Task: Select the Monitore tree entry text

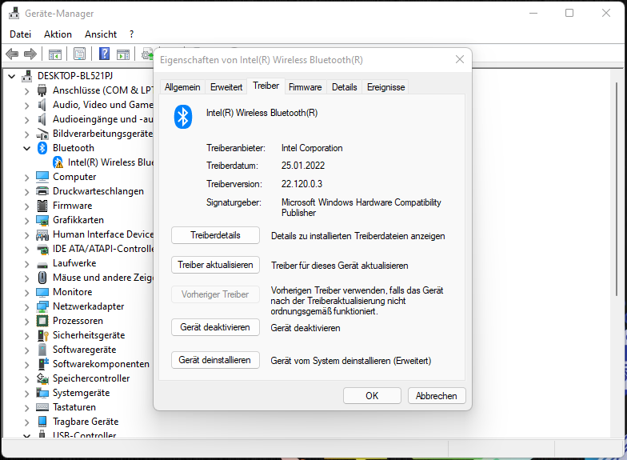Action: (72, 292)
